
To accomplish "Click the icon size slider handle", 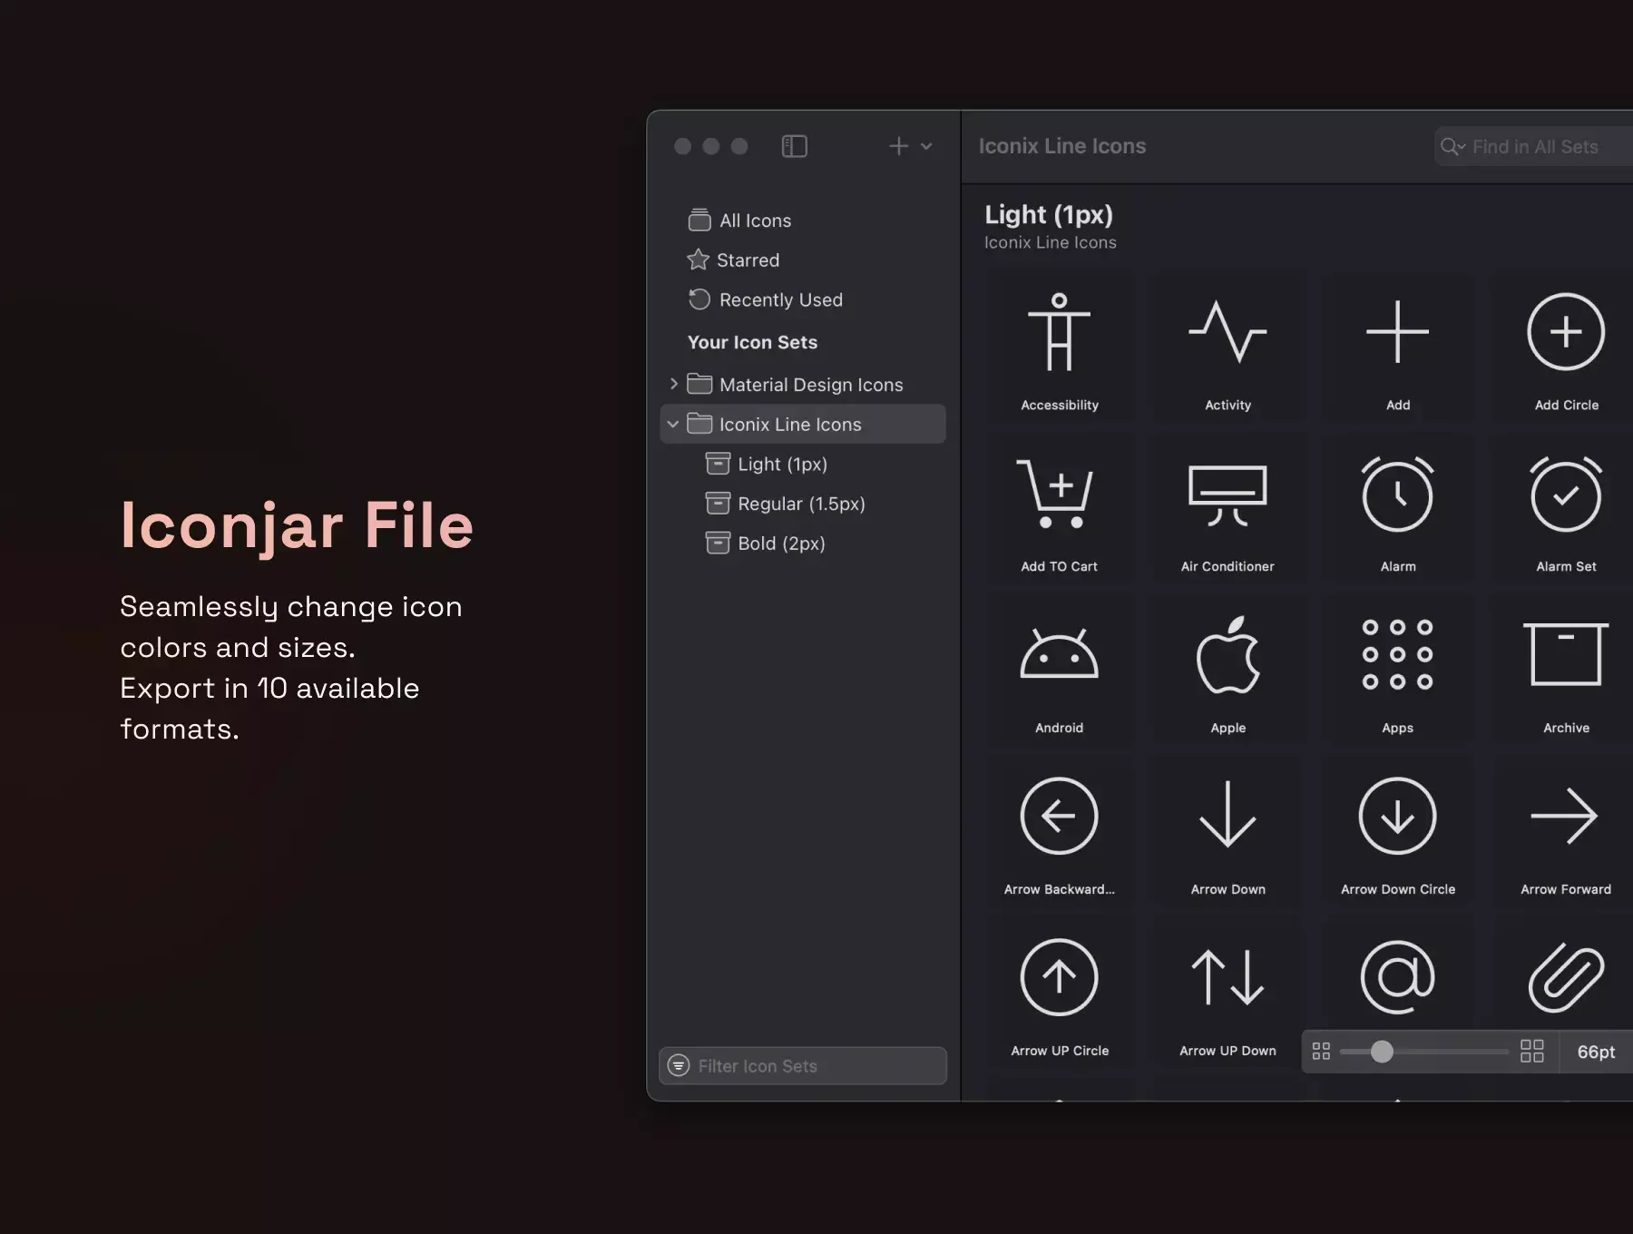I will pyautogui.click(x=1382, y=1052).
